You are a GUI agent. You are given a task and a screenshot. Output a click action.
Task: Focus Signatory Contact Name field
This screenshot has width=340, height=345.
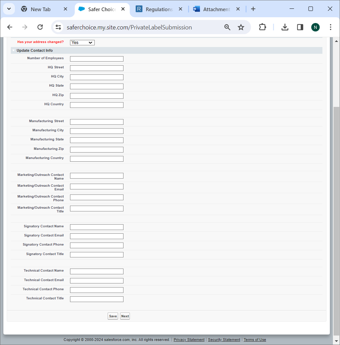[97, 227]
